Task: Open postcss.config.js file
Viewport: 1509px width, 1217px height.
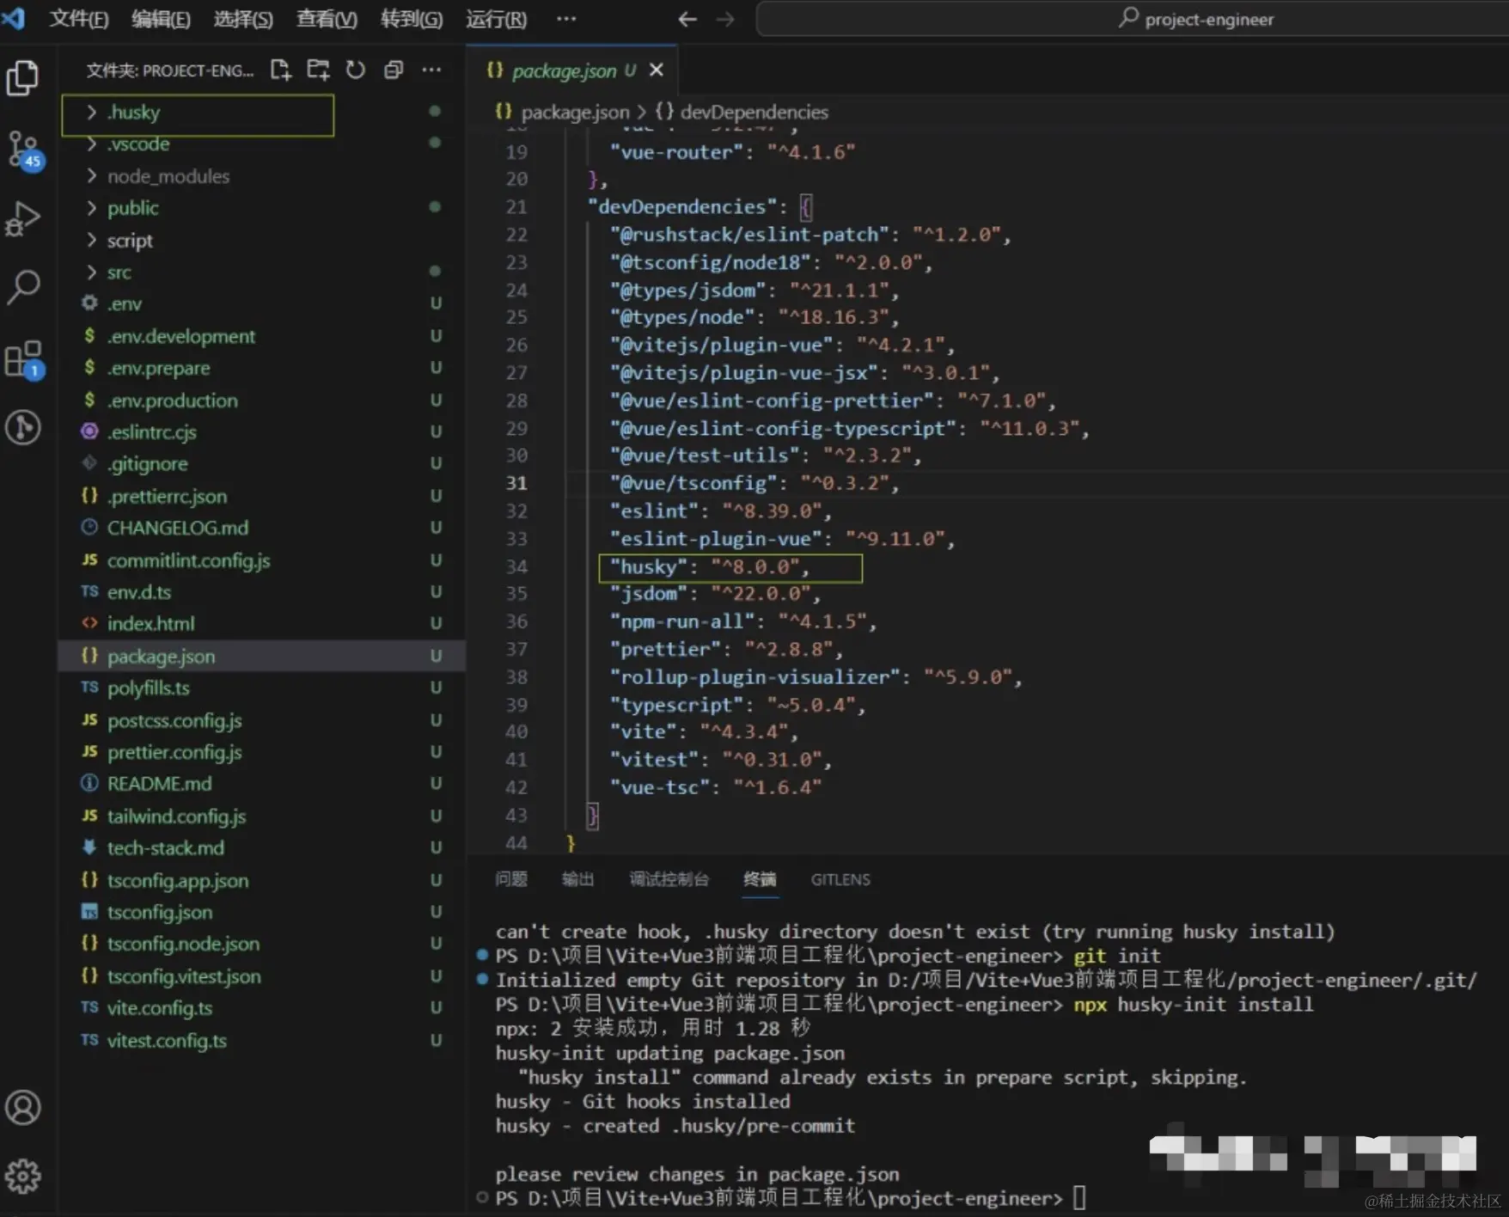Action: pos(262,720)
